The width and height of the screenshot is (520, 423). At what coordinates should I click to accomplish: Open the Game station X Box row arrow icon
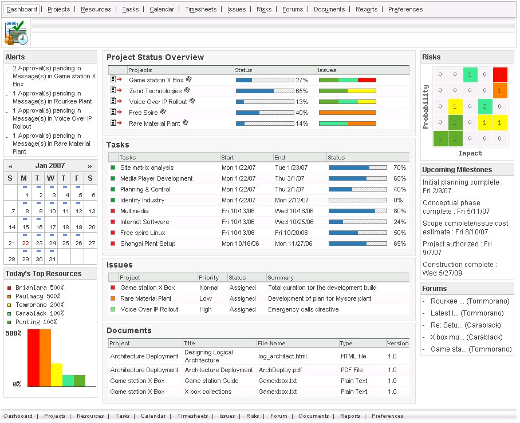pyautogui.click(x=116, y=79)
